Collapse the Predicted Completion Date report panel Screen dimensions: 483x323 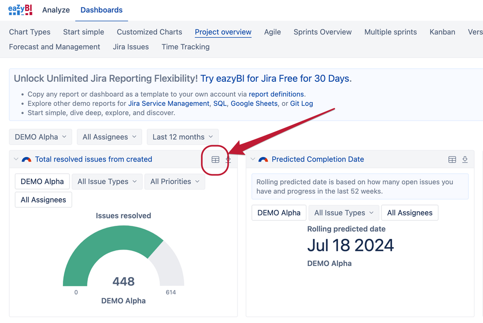(x=252, y=159)
